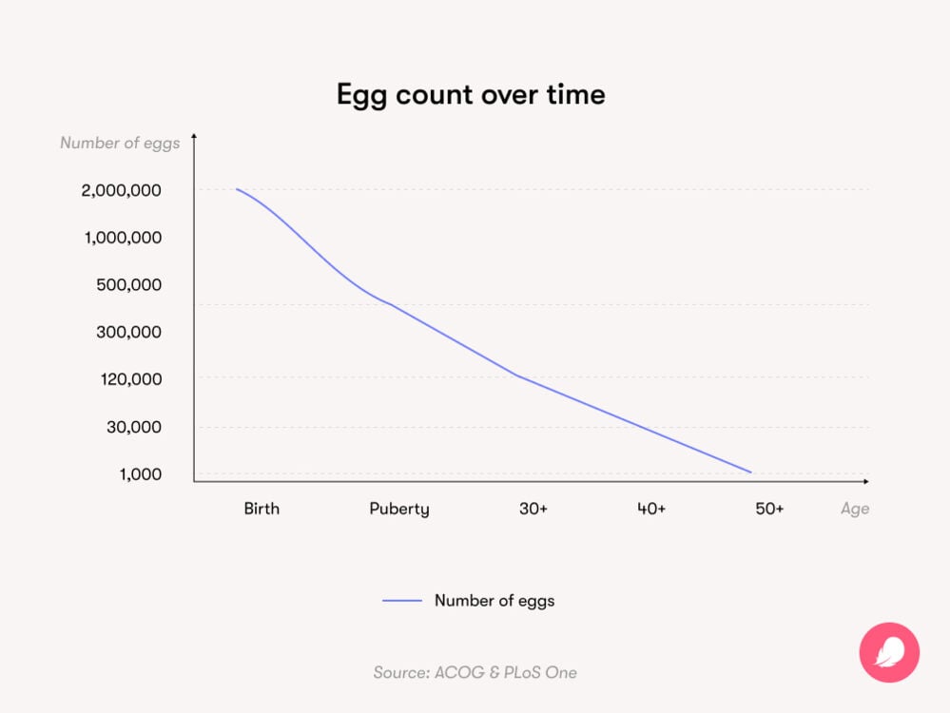950x713 pixels.
Task: Click the blue legend line swatch
Action: pos(401,601)
